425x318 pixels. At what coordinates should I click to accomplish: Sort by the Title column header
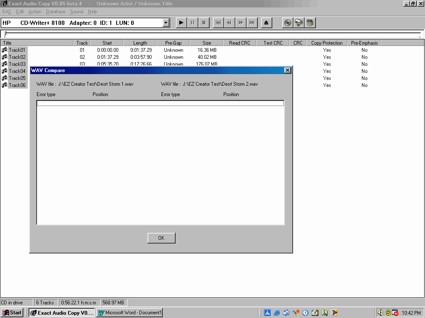click(x=37, y=43)
